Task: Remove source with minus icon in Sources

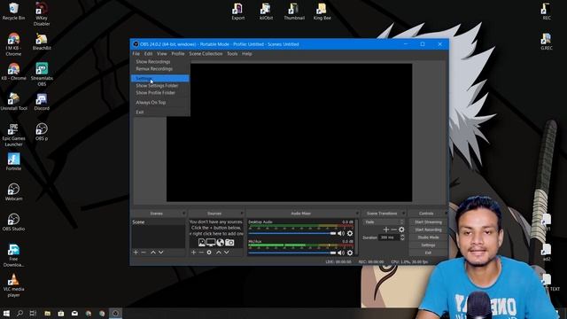Action: coord(201,252)
